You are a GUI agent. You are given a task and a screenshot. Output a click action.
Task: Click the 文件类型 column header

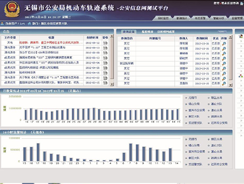10,38
